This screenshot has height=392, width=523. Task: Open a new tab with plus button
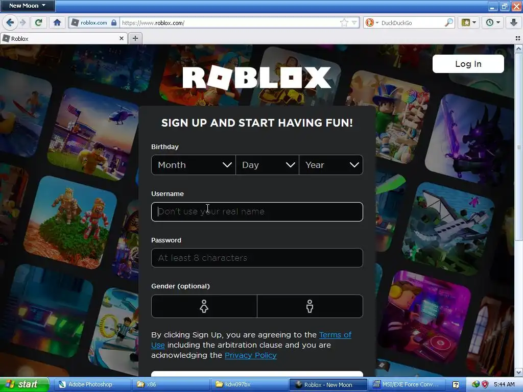[x=135, y=38]
